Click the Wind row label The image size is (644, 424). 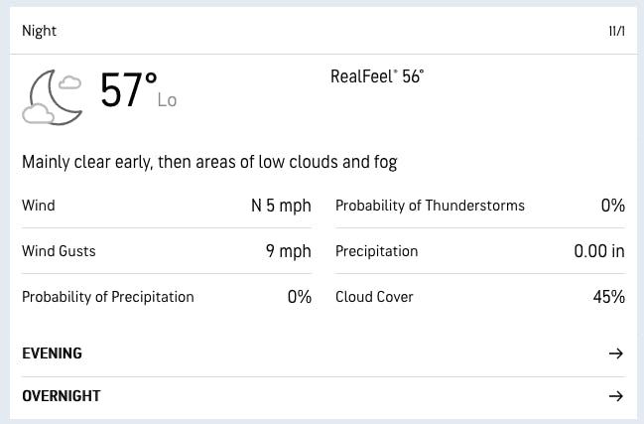[x=39, y=206]
